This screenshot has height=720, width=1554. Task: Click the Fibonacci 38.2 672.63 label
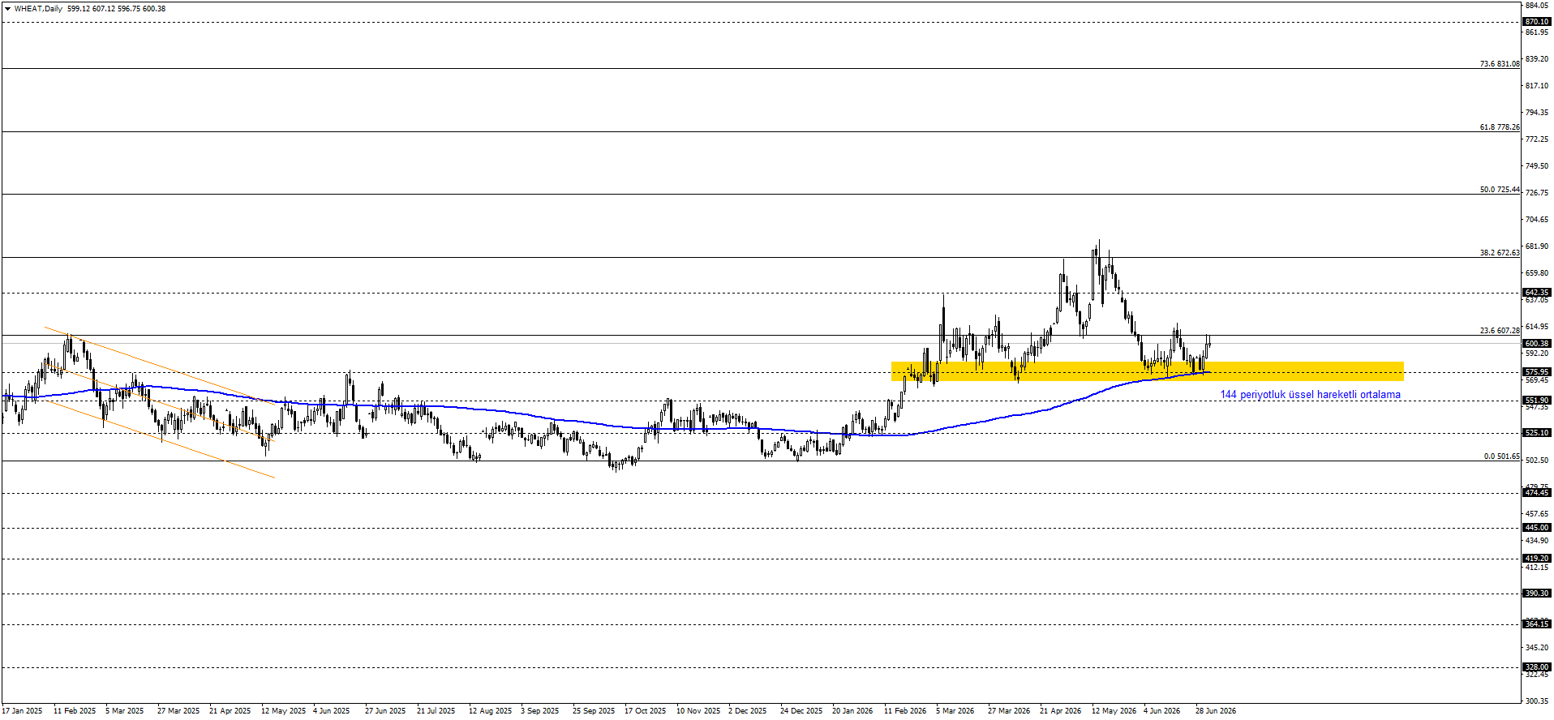click(1500, 253)
